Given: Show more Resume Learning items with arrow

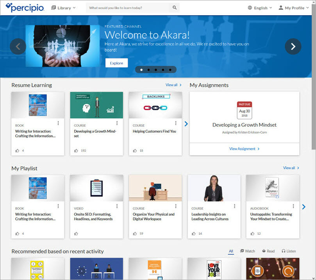Looking at the screenshot, I should (x=186, y=124).
